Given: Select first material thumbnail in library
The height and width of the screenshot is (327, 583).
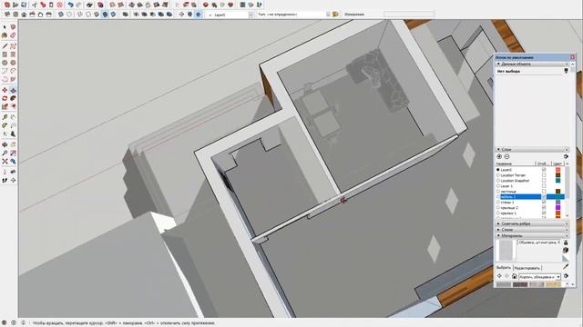Looking at the screenshot, I should (x=504, y=284).
